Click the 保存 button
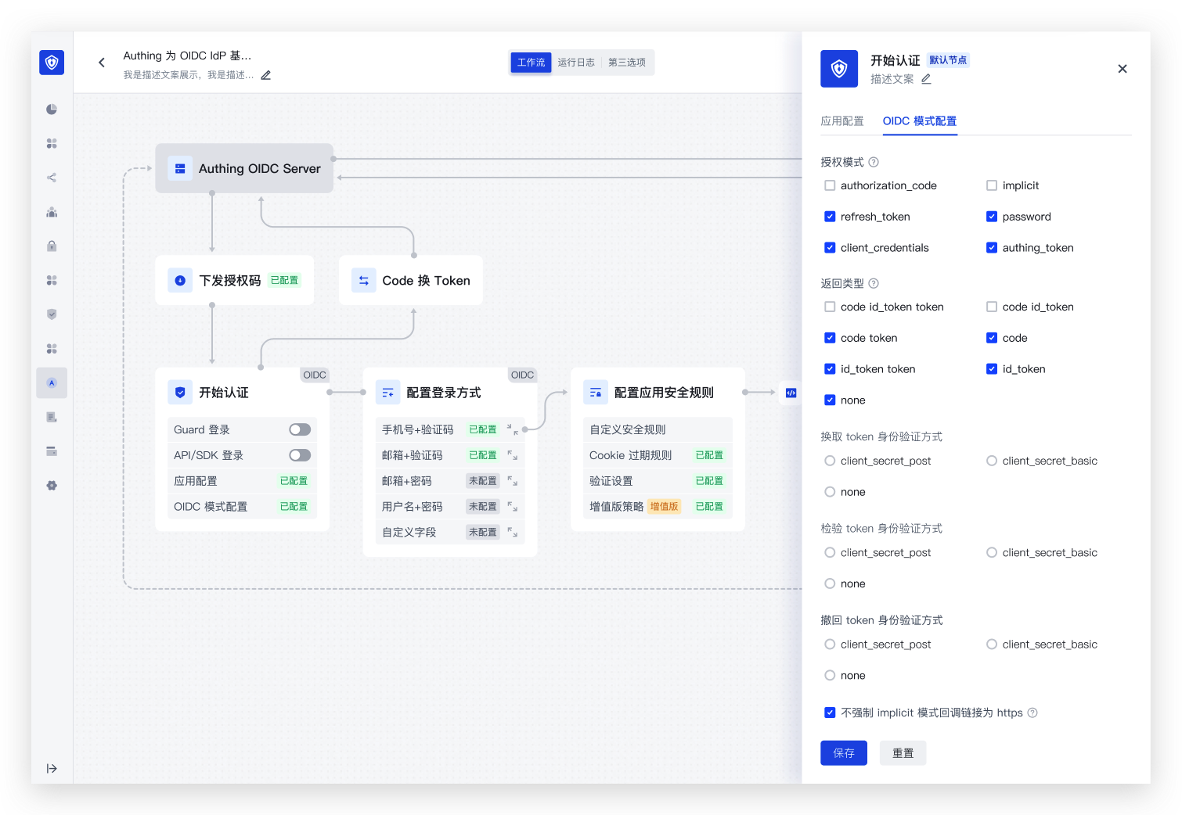Screen dimensions: 1182x815 (843, 753)
